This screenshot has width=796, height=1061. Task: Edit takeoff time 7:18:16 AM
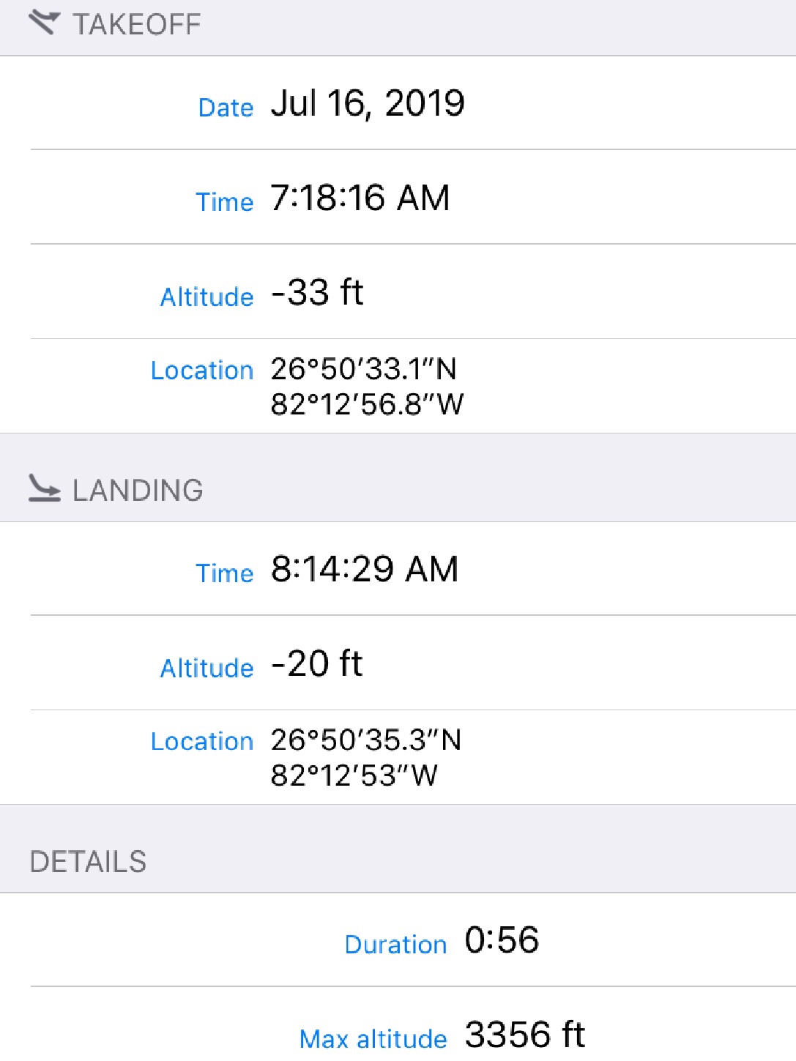tap(360, 198)
